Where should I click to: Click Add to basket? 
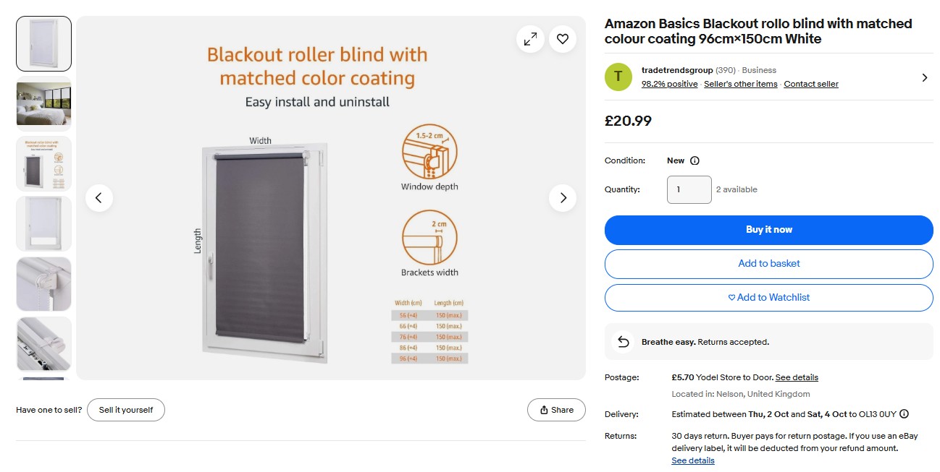[x=768, y=264]
